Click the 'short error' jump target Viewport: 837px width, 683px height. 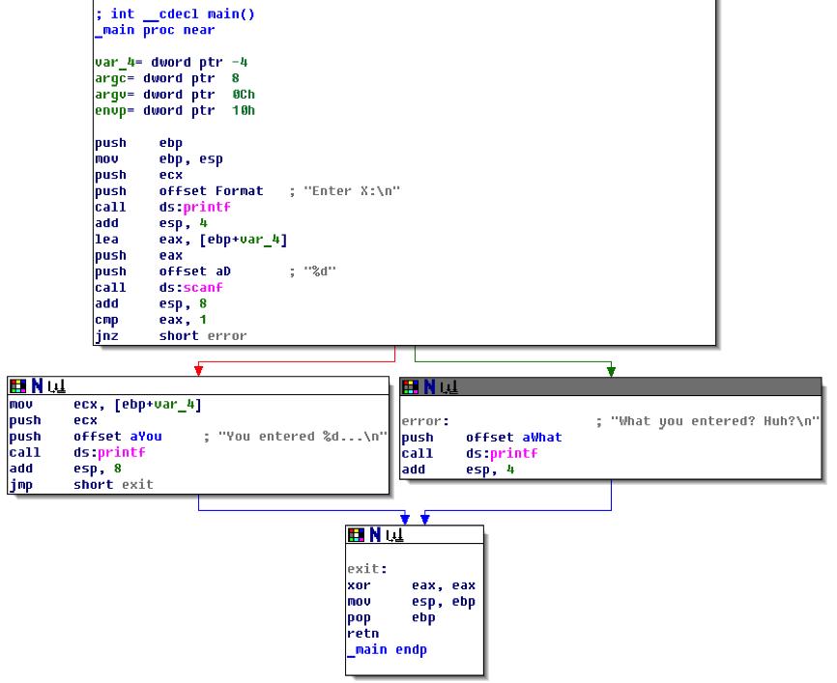(203, 335)
